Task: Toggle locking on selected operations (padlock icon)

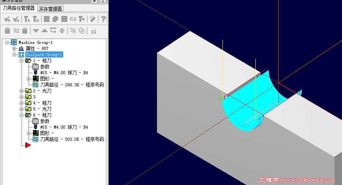Action: [x=8, y=31]
